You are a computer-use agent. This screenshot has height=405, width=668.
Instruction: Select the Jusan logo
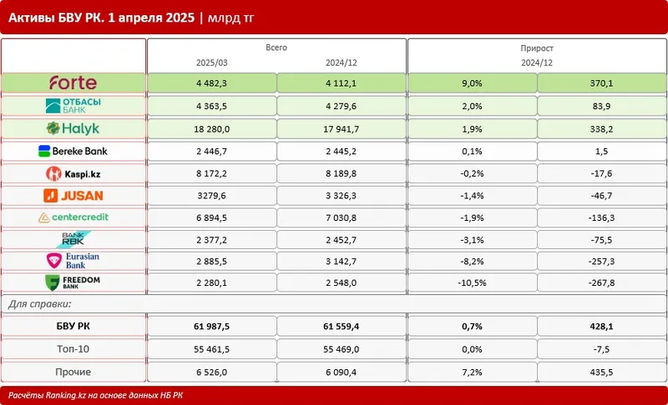(73, 196)
